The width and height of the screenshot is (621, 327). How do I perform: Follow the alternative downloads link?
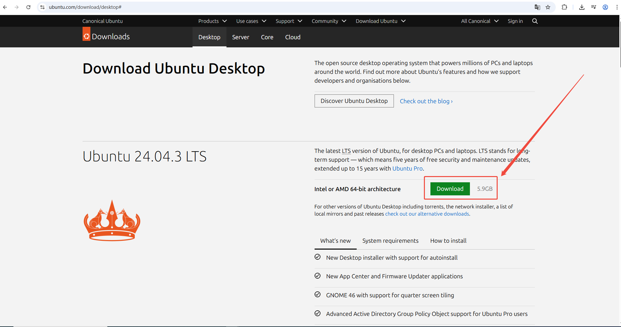[x=427, y=214]
